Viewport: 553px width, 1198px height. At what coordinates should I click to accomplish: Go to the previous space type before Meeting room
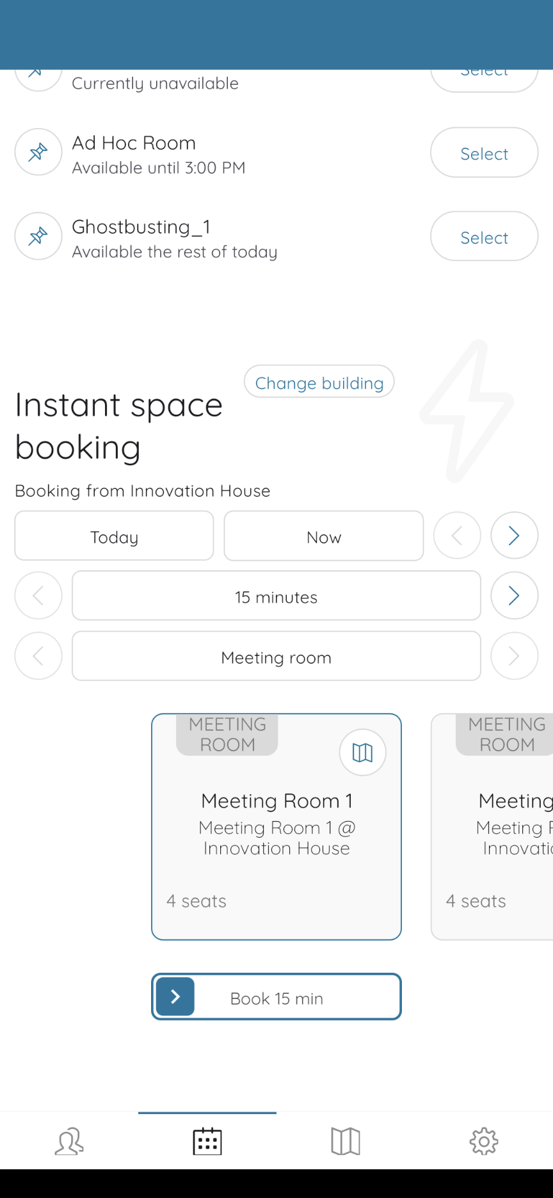38,656
